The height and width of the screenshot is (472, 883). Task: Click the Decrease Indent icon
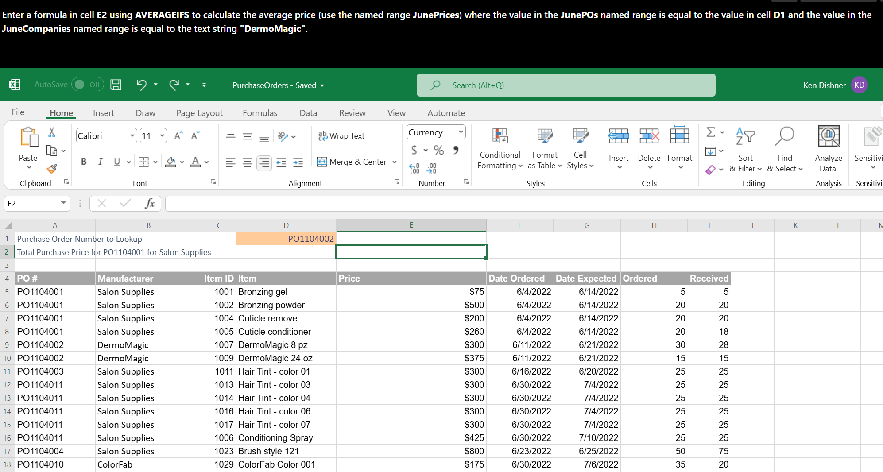[x=281, y=162]
